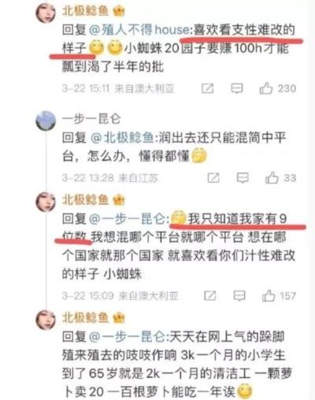Share icon on 一步一昆仑's comment
This screenshot has height=400, width=315.
[213, 178]
